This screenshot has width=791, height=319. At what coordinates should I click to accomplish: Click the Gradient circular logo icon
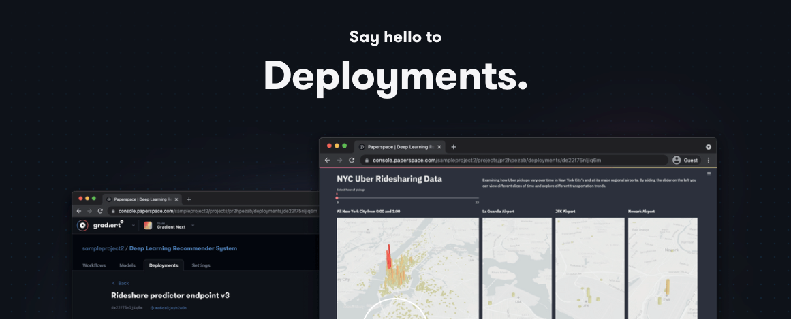point(82,225)
